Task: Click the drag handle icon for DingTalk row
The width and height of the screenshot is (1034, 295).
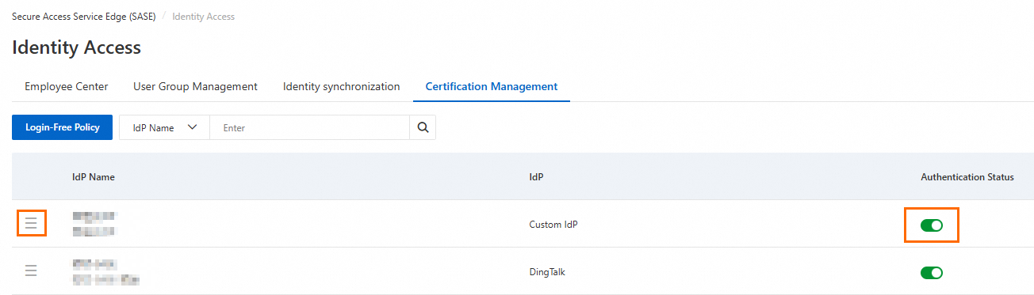Action: [x=31, y=271]
